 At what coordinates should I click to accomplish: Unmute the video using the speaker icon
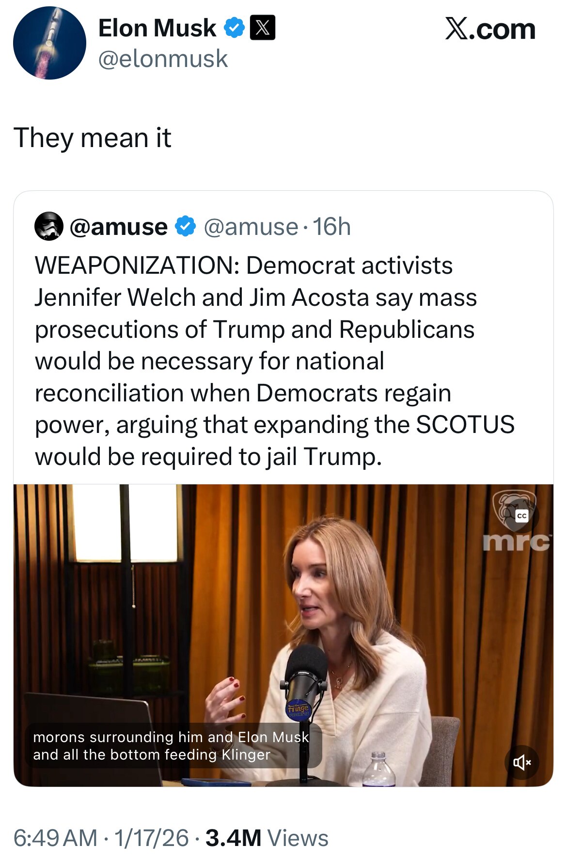[521, 763]
